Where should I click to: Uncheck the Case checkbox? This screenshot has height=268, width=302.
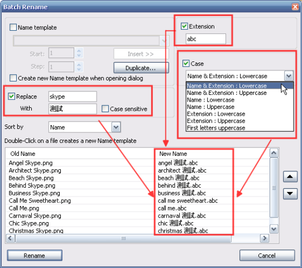click(186, 64)
